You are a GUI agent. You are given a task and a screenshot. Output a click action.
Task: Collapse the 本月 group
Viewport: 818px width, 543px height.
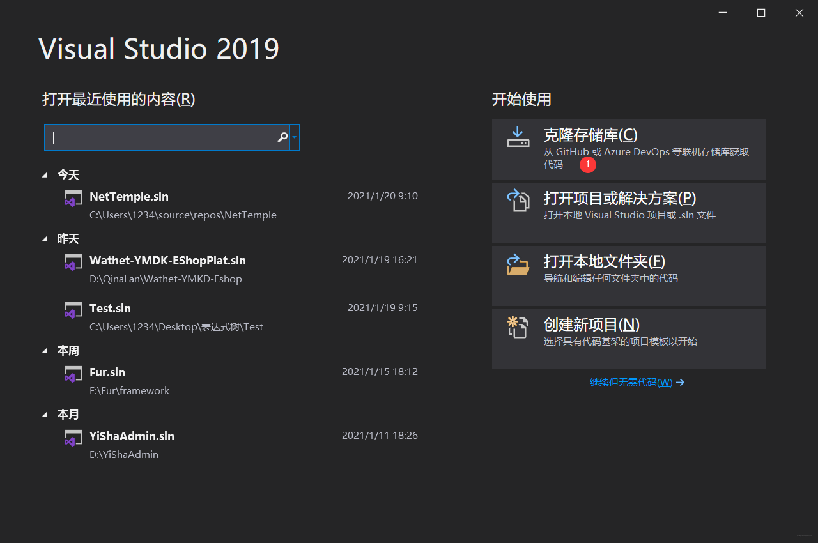click(x=45, y=415)
